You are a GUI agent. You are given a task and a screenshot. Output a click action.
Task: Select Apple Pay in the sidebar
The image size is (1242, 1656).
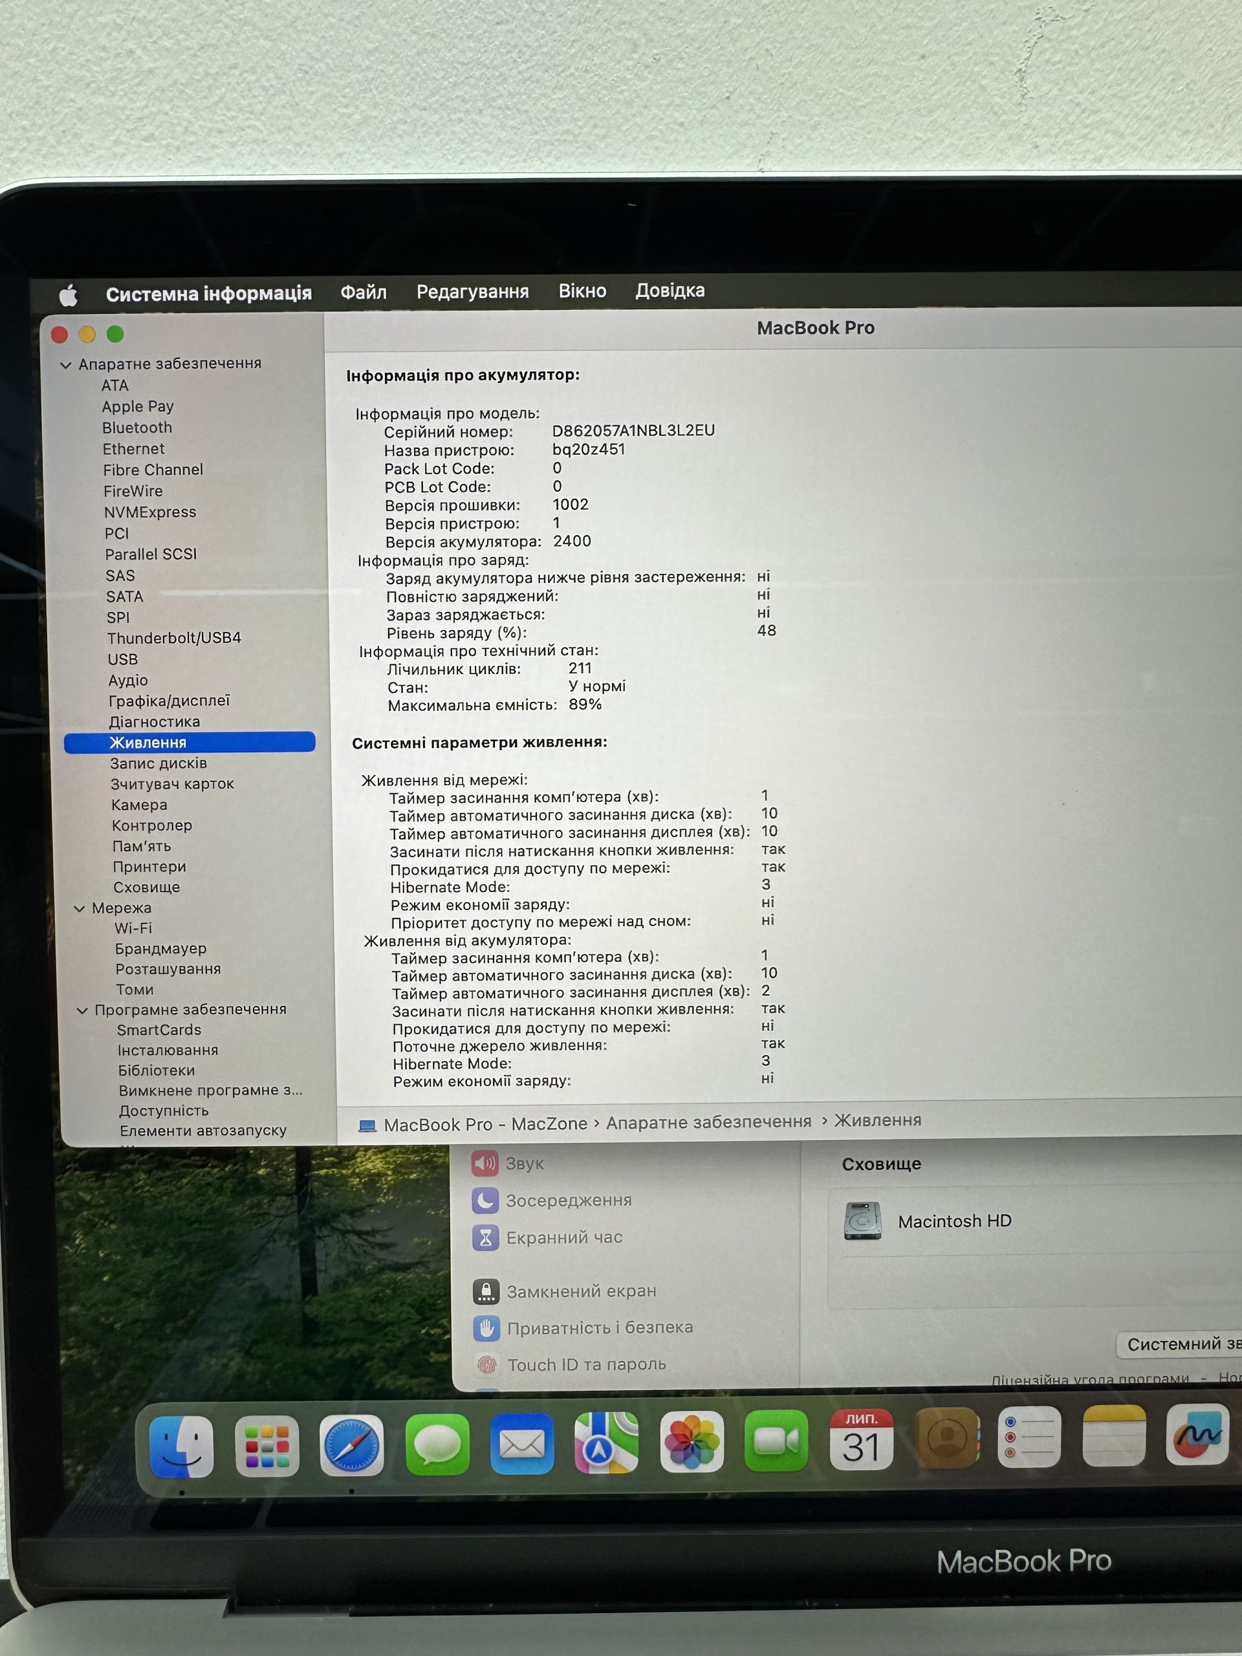(138, 406)
